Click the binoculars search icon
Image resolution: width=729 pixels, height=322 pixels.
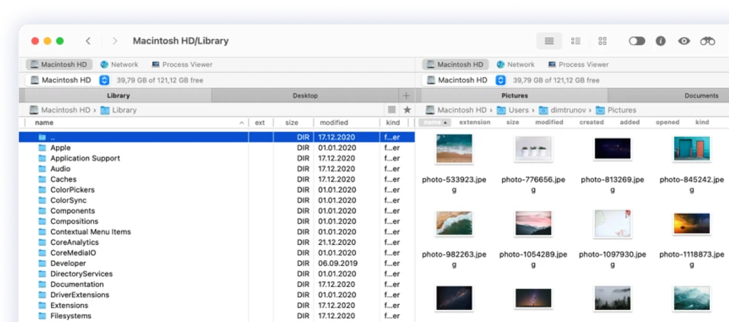707,41
